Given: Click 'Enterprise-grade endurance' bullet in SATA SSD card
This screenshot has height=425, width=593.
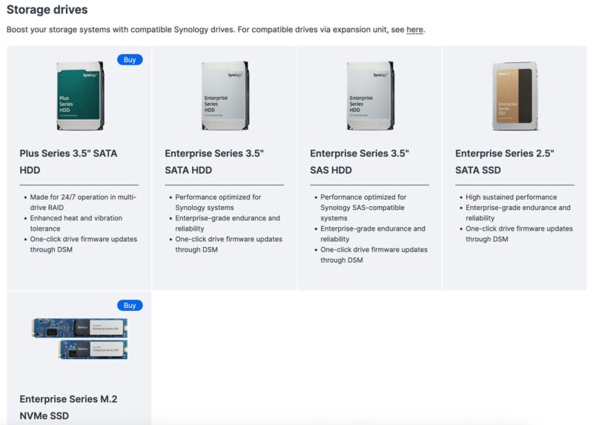Looking at the screenshot, I should coord(517,213).
